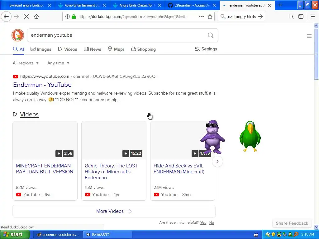The height and width of the screenshot is (239, 319).
Task: Open search Settings
Action: [x=206, y=49]
